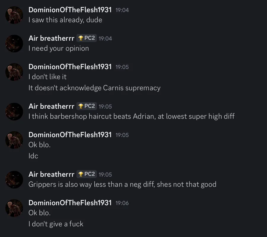Click the avatar beside "I don't like it"
This screenshot has width=267, height=237.
click(14, 72)
